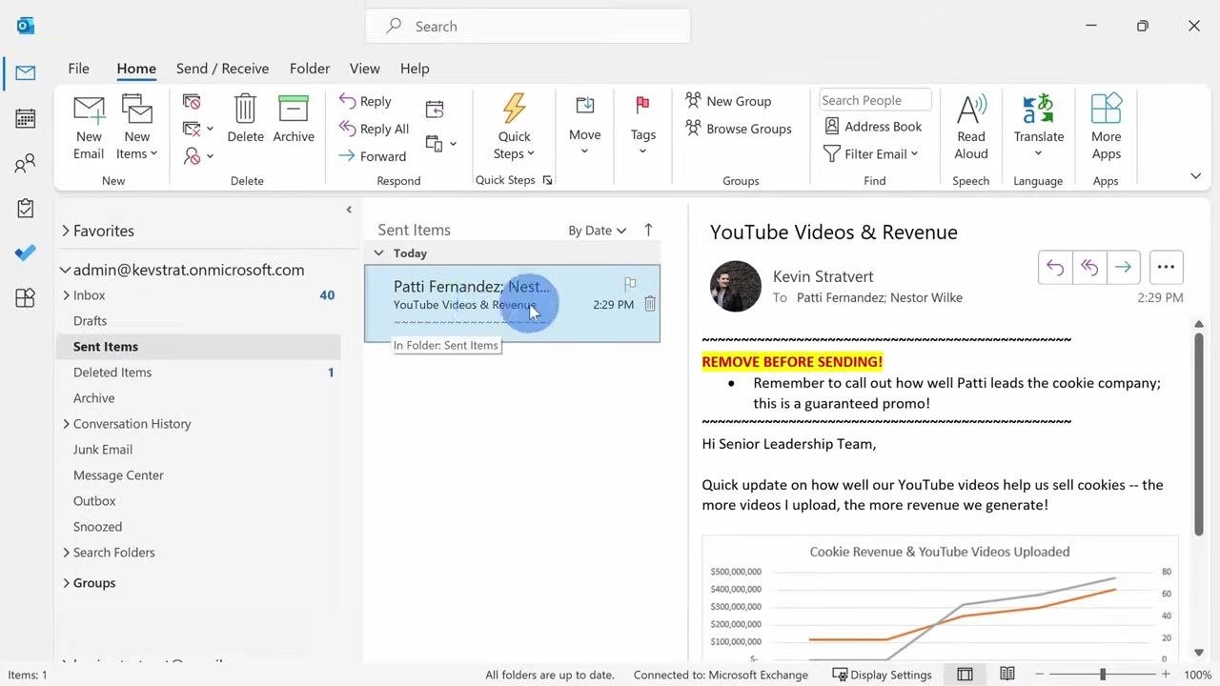Screen dimensions: 1220x686
Task: Reply all using reading pane button
Action: click(x=1089, y=268)
